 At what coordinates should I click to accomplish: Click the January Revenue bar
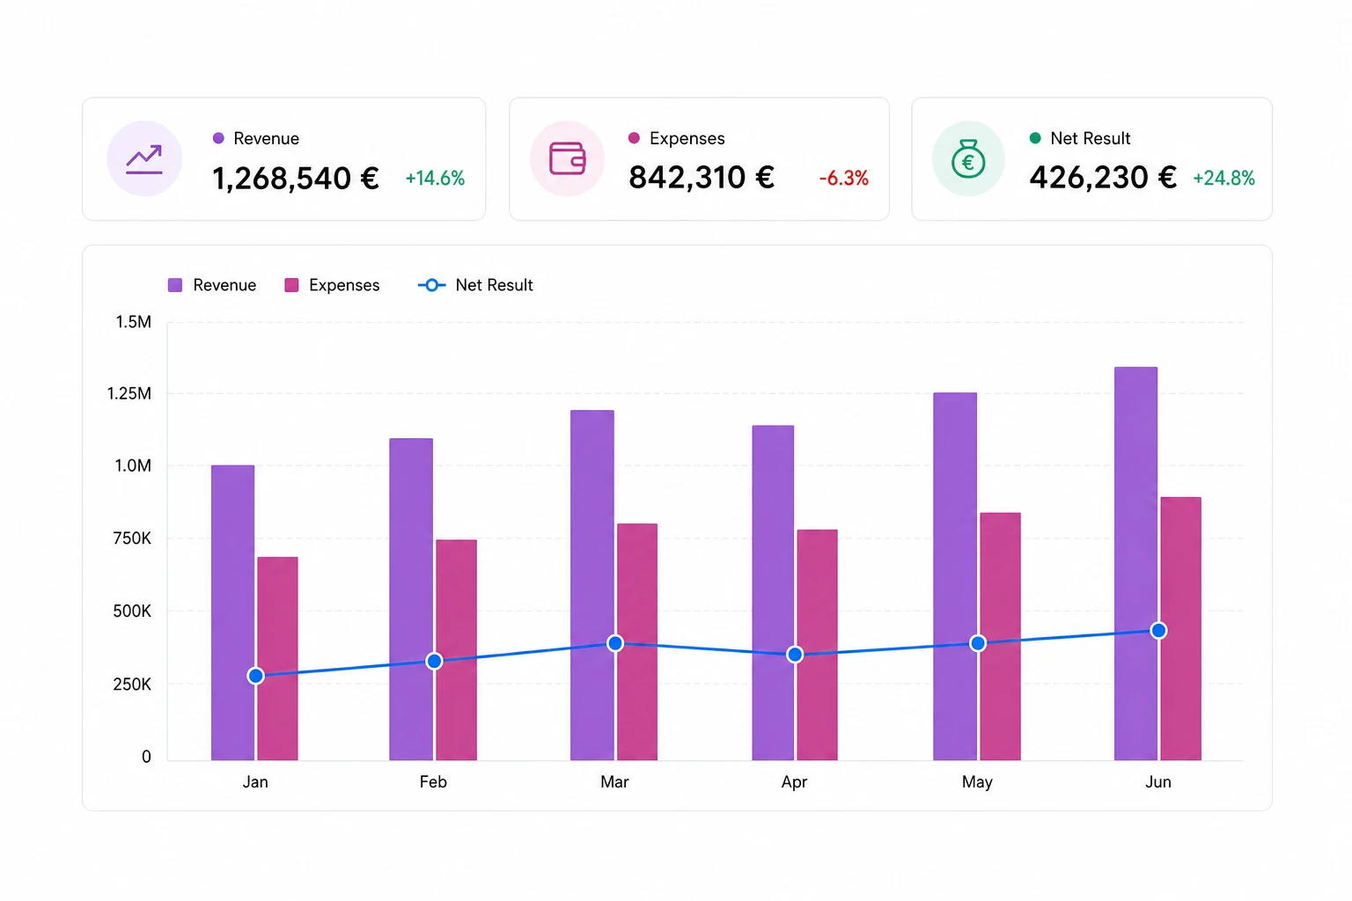click(x=232, y=612)
